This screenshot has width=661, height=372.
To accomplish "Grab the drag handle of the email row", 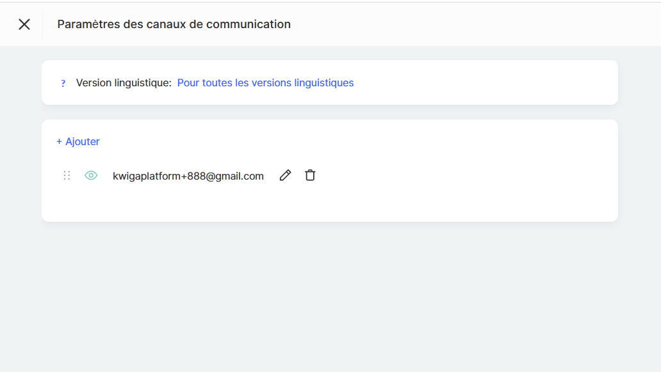I will pyautogui.click(x=67, y=176).
